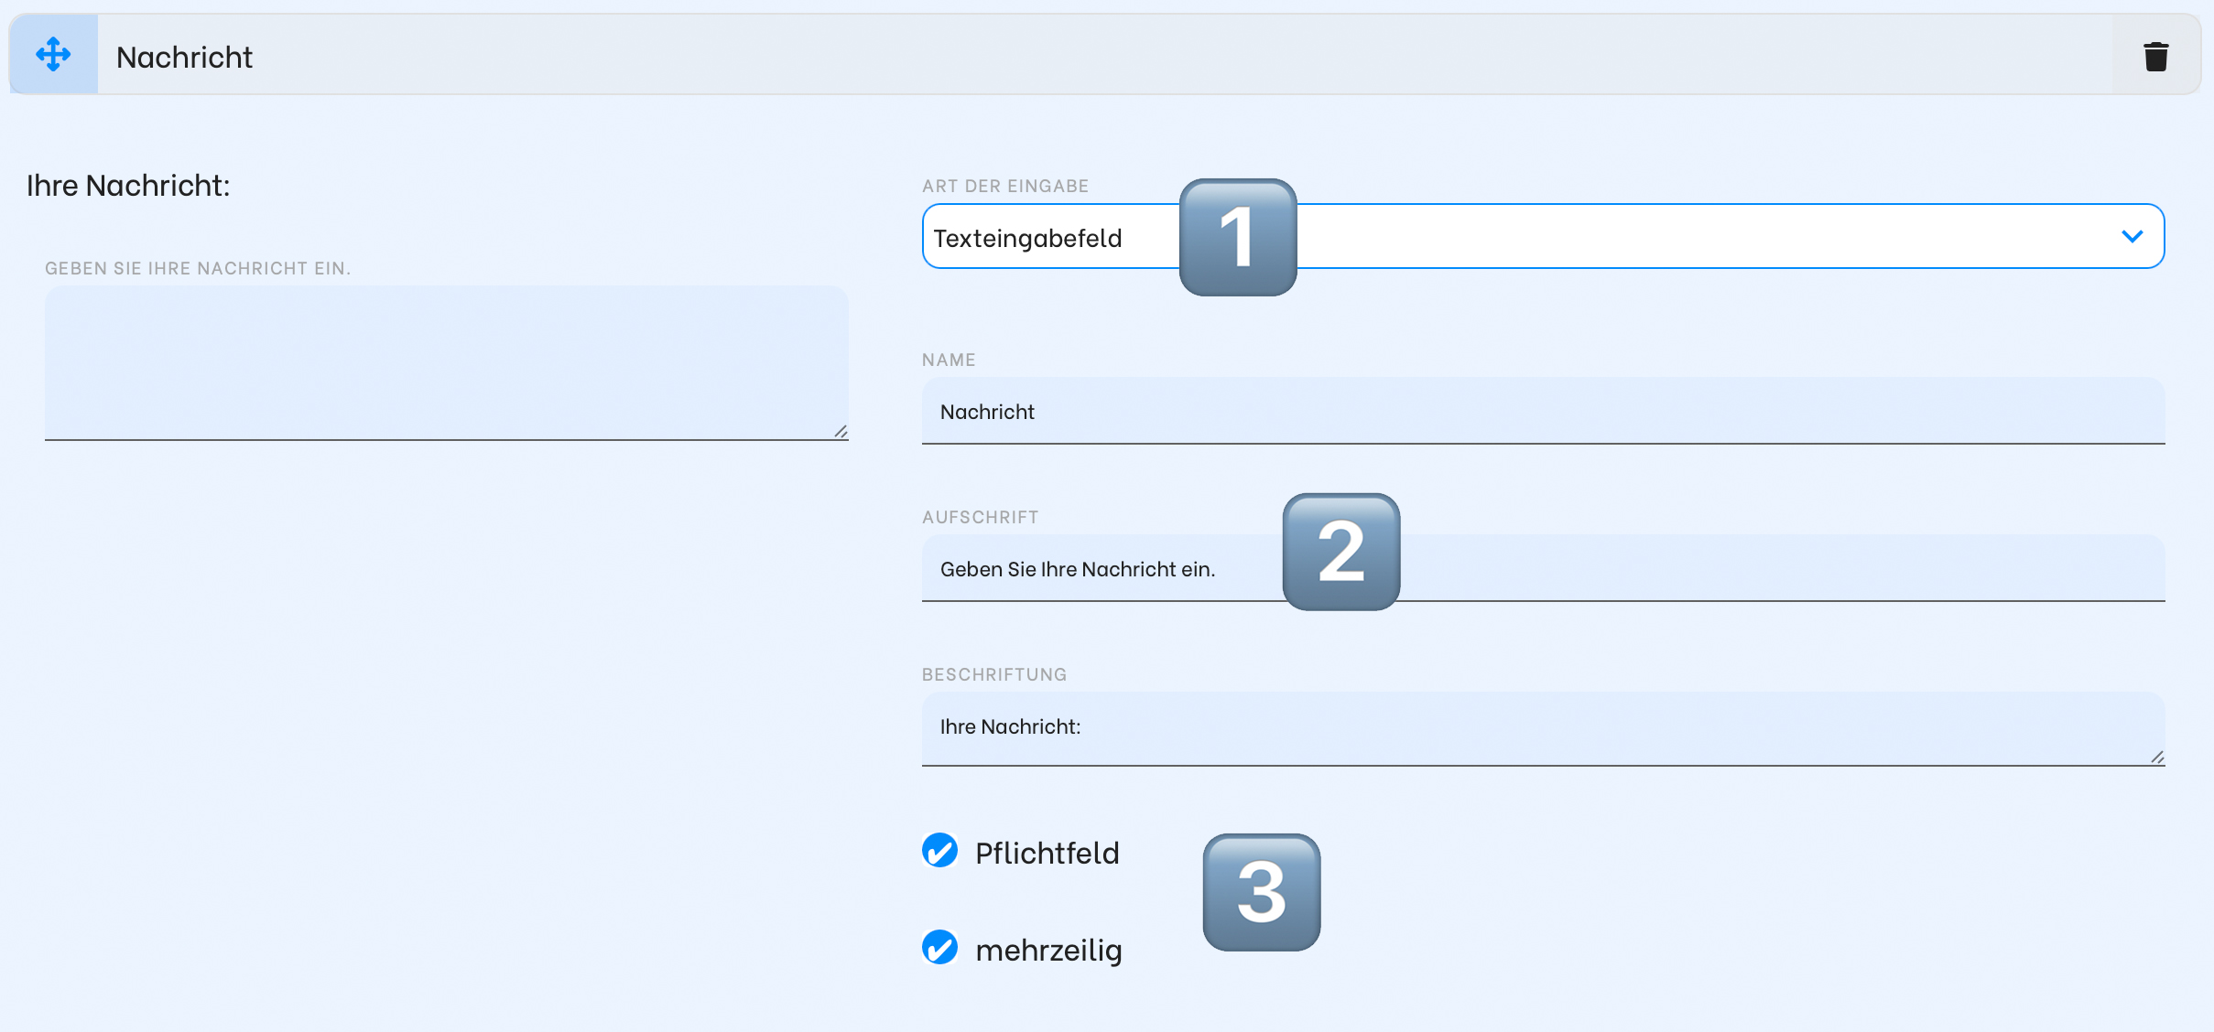Delete the Nachricht field with trash icon
The height and width of the screenshot is (1032, 2214).
(2155, 57)
